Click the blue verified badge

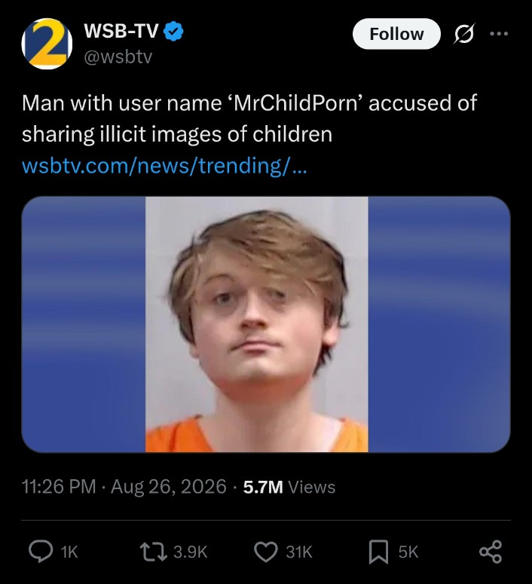pos(173,31)
